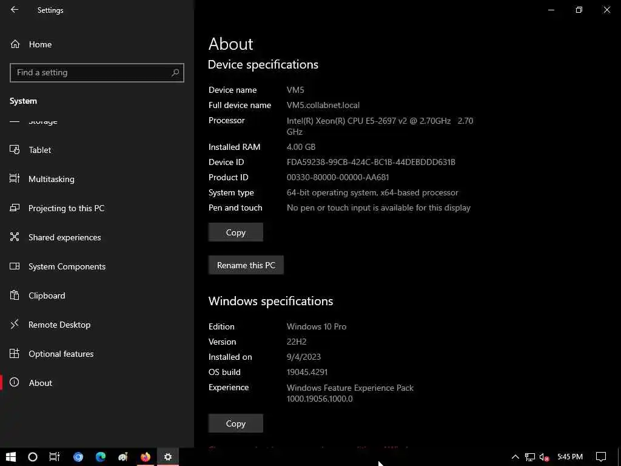The height and width of the screenshot is (466, 621).
Task: Click the No pen or touch input text
Action: point(378,208)
